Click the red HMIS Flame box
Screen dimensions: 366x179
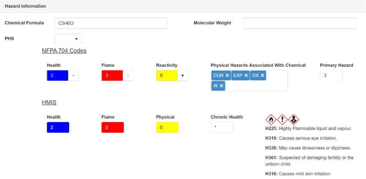pyautogui.click(x=113, y=127)
